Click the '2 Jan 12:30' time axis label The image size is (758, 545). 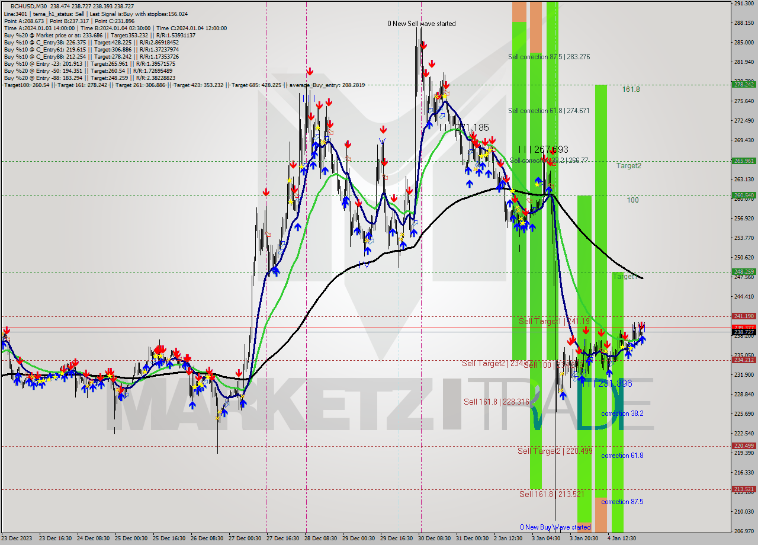509,538
